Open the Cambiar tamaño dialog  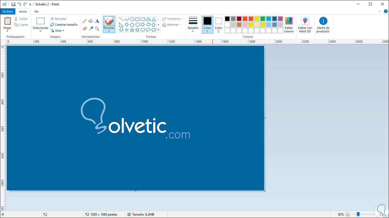(x=64, y=25)
